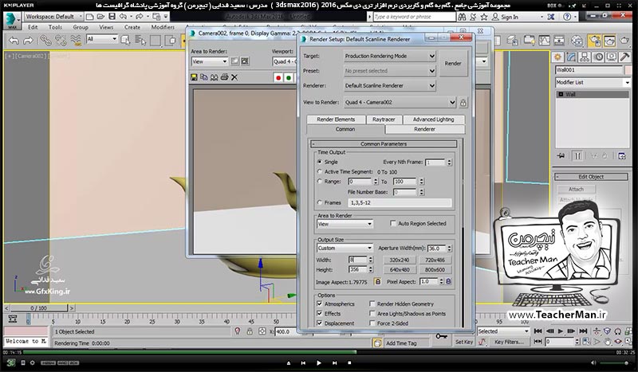Click the Save File floppy icon
This screenshot has height=372, width=638.
pos(112,17)
